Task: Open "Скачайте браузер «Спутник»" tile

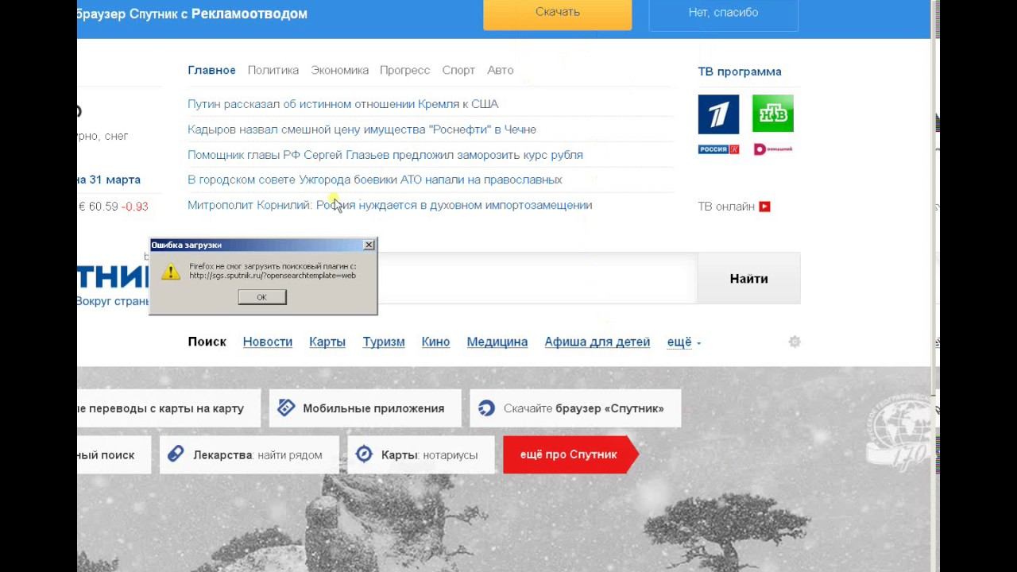Action: [575, 408]
